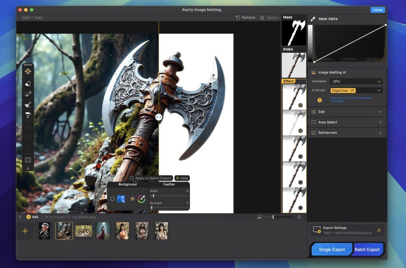Select the red dress woman thumbnail
406x268 pixels.
[103, 230]
